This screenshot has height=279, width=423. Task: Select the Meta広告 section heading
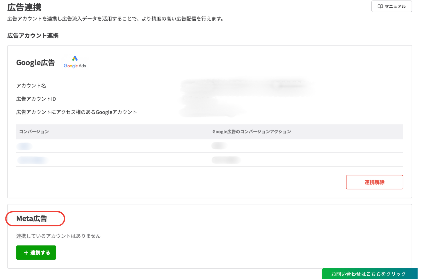(x=32, y=219)
